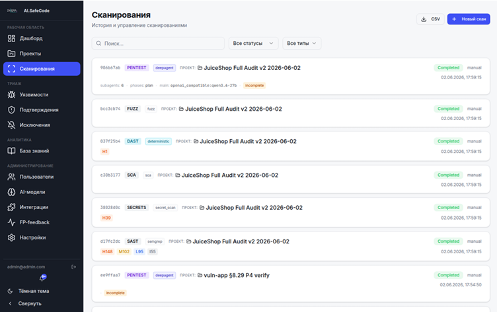Open the FP-feedback sidebar item
The height and width of the screenshot is (312, 497).
pyautogui.click(x=42, y=222)
